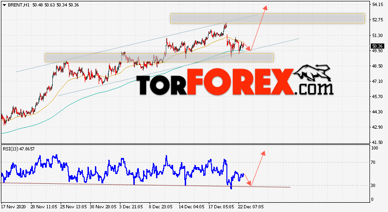Open the chart menu triangle beside BRENT,H1
Screen dimensions: 388x212
point(4,5)
